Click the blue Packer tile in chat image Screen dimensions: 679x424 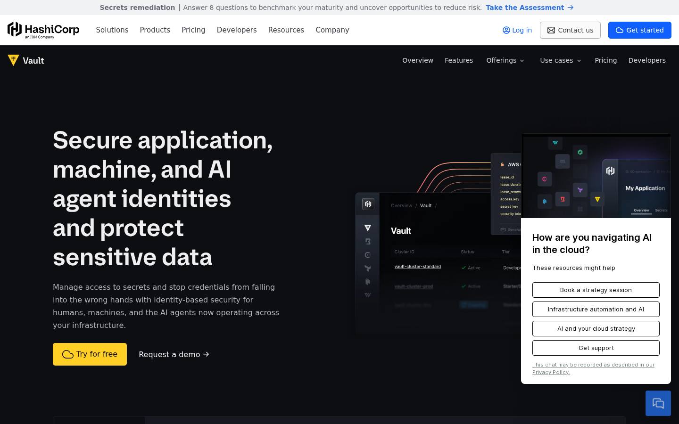545,201
